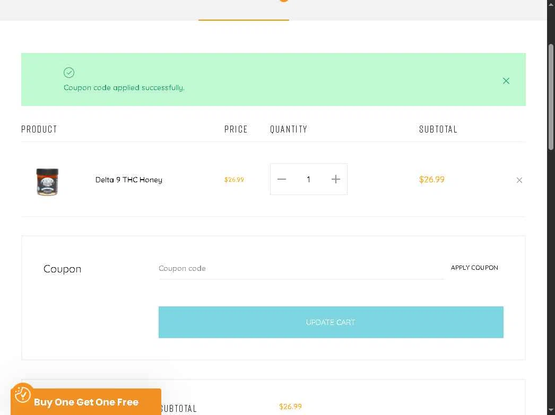Viewport: 555px width, 415px height.
Task: Click the Coupon section label
Action: point(62,269)
